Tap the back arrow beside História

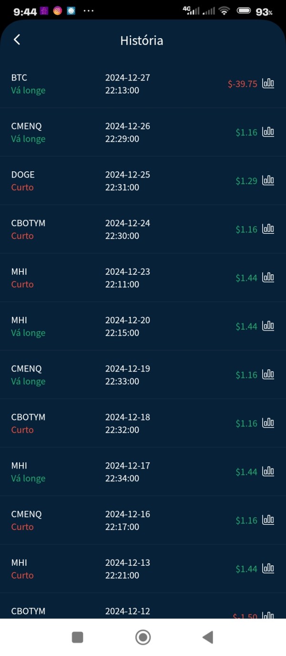click(x=17, y=40)
